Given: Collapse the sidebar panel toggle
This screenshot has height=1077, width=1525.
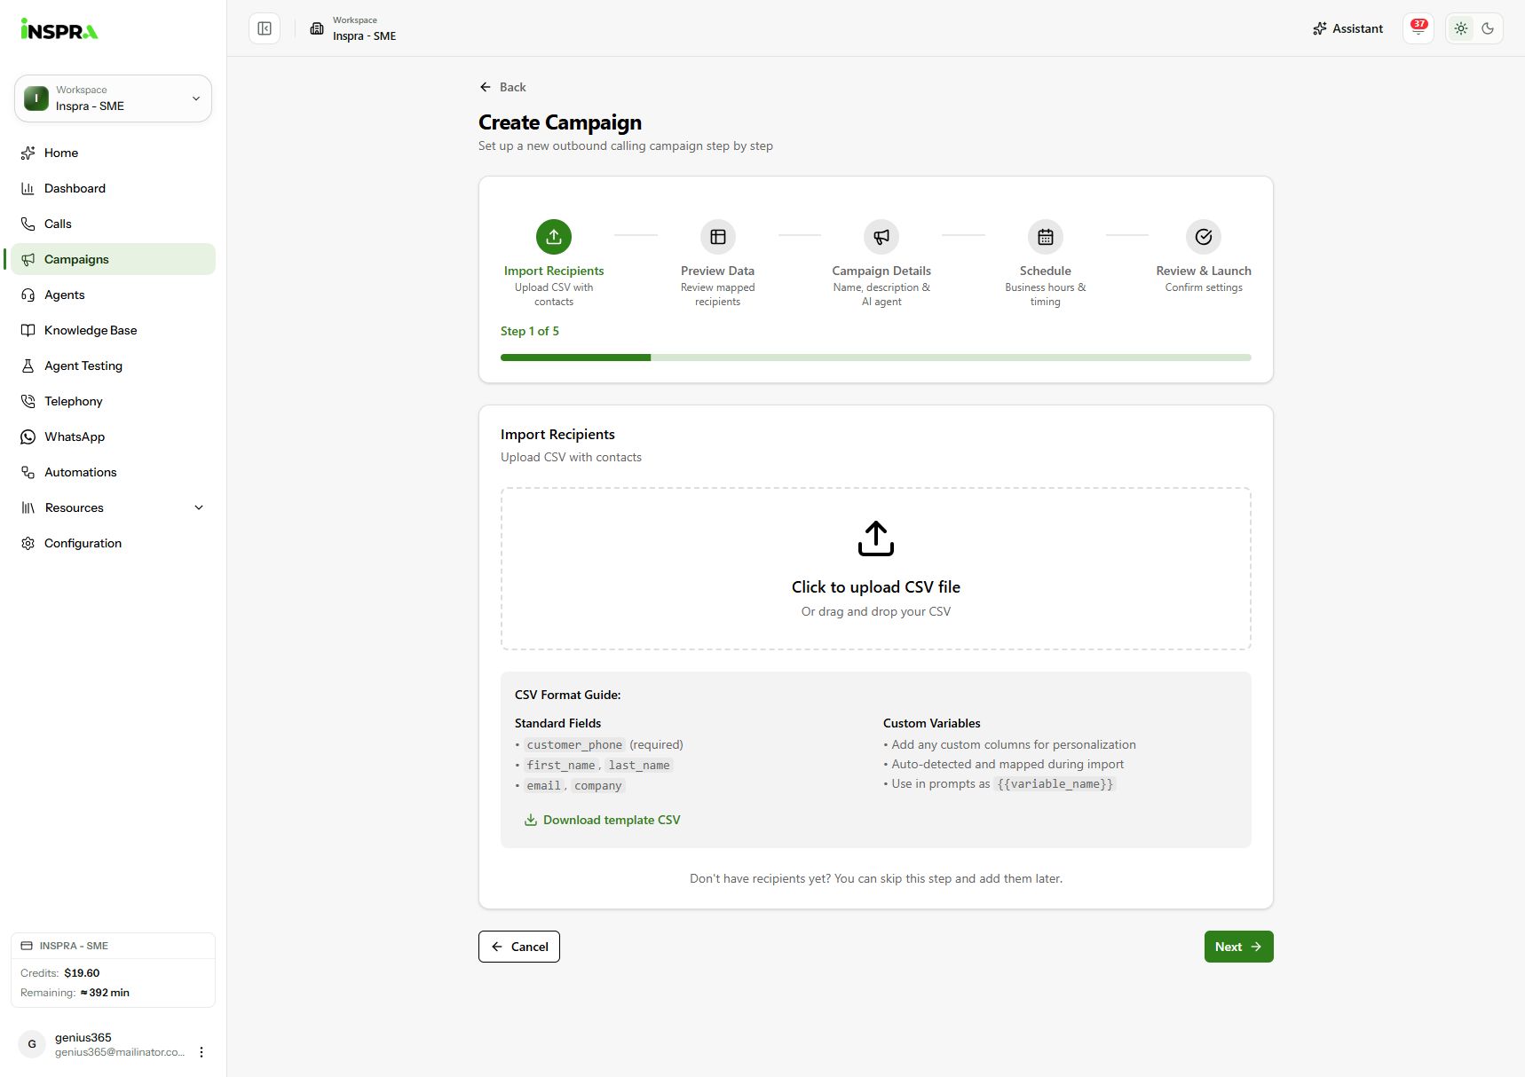Looking at the screenshot, I should (265, 28).
